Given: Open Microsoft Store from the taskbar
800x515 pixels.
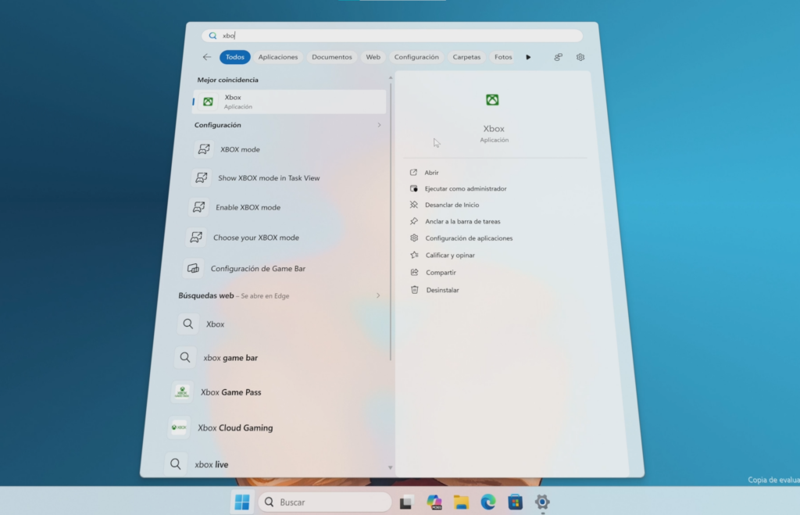Looking at the screenshot, I should 516,502.
